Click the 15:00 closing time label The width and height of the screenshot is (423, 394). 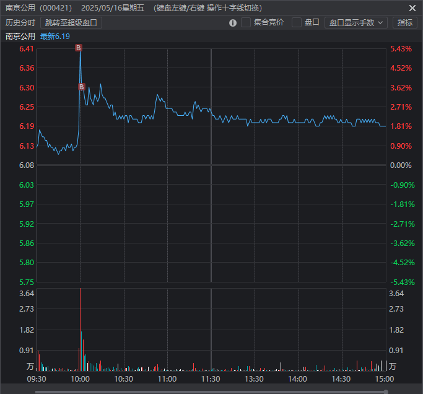pos(384,379)
